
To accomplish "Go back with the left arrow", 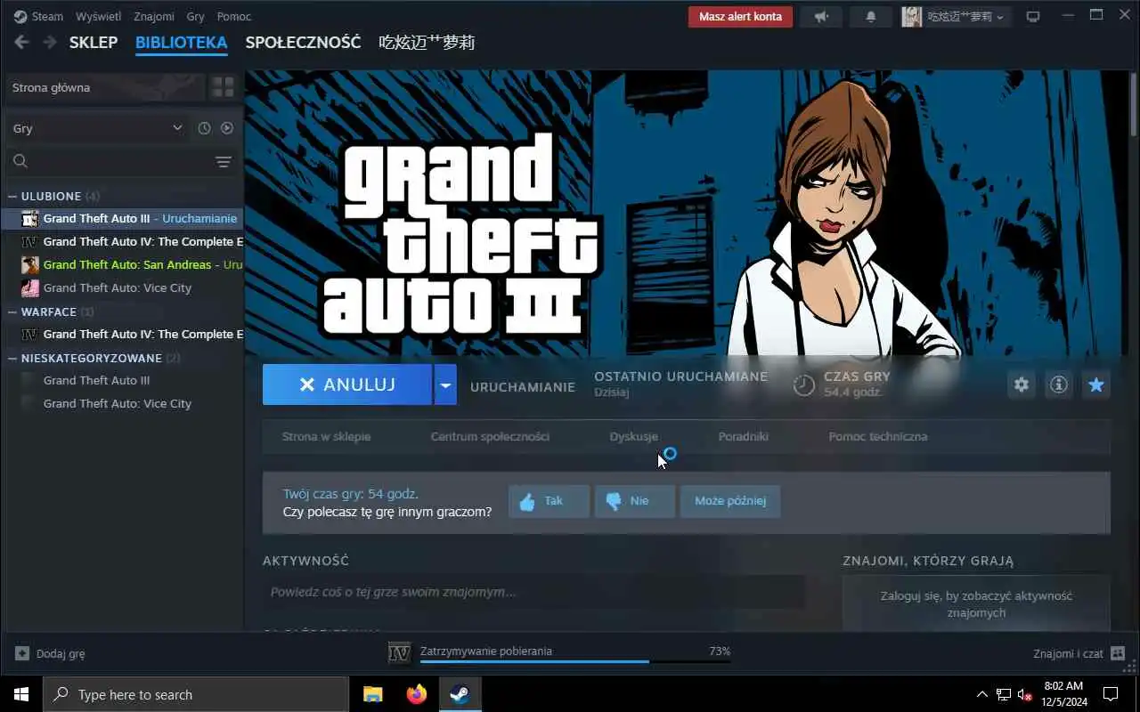I will (x=21, y=42).
